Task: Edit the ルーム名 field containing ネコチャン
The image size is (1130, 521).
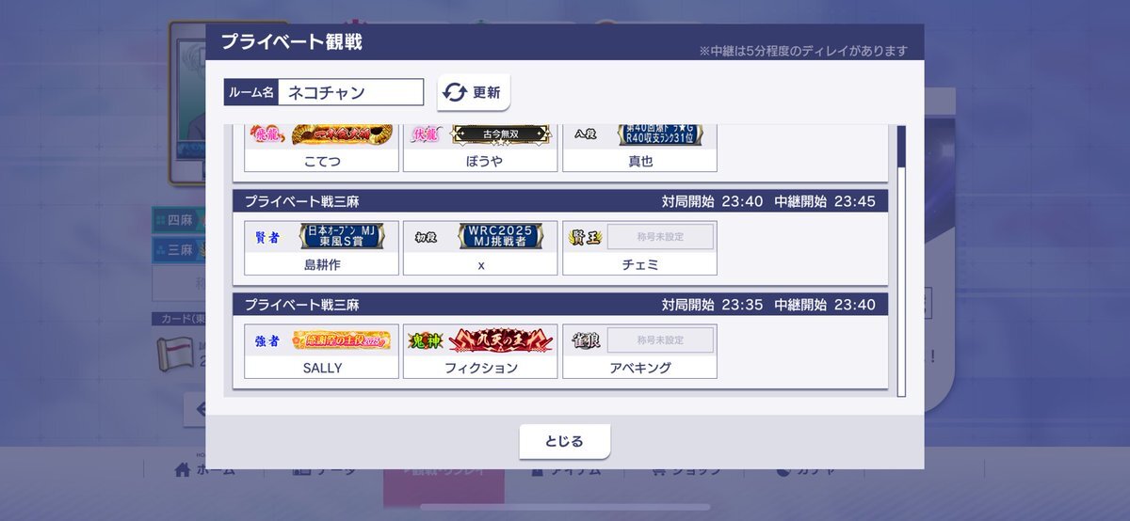Action: coord(350,92)
